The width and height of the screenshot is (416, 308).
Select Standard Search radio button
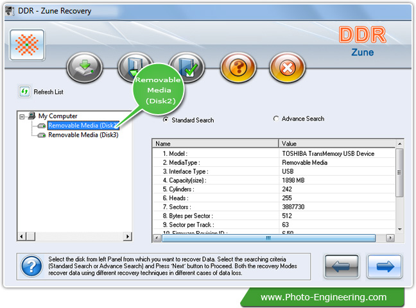click(x=166, y=120)
